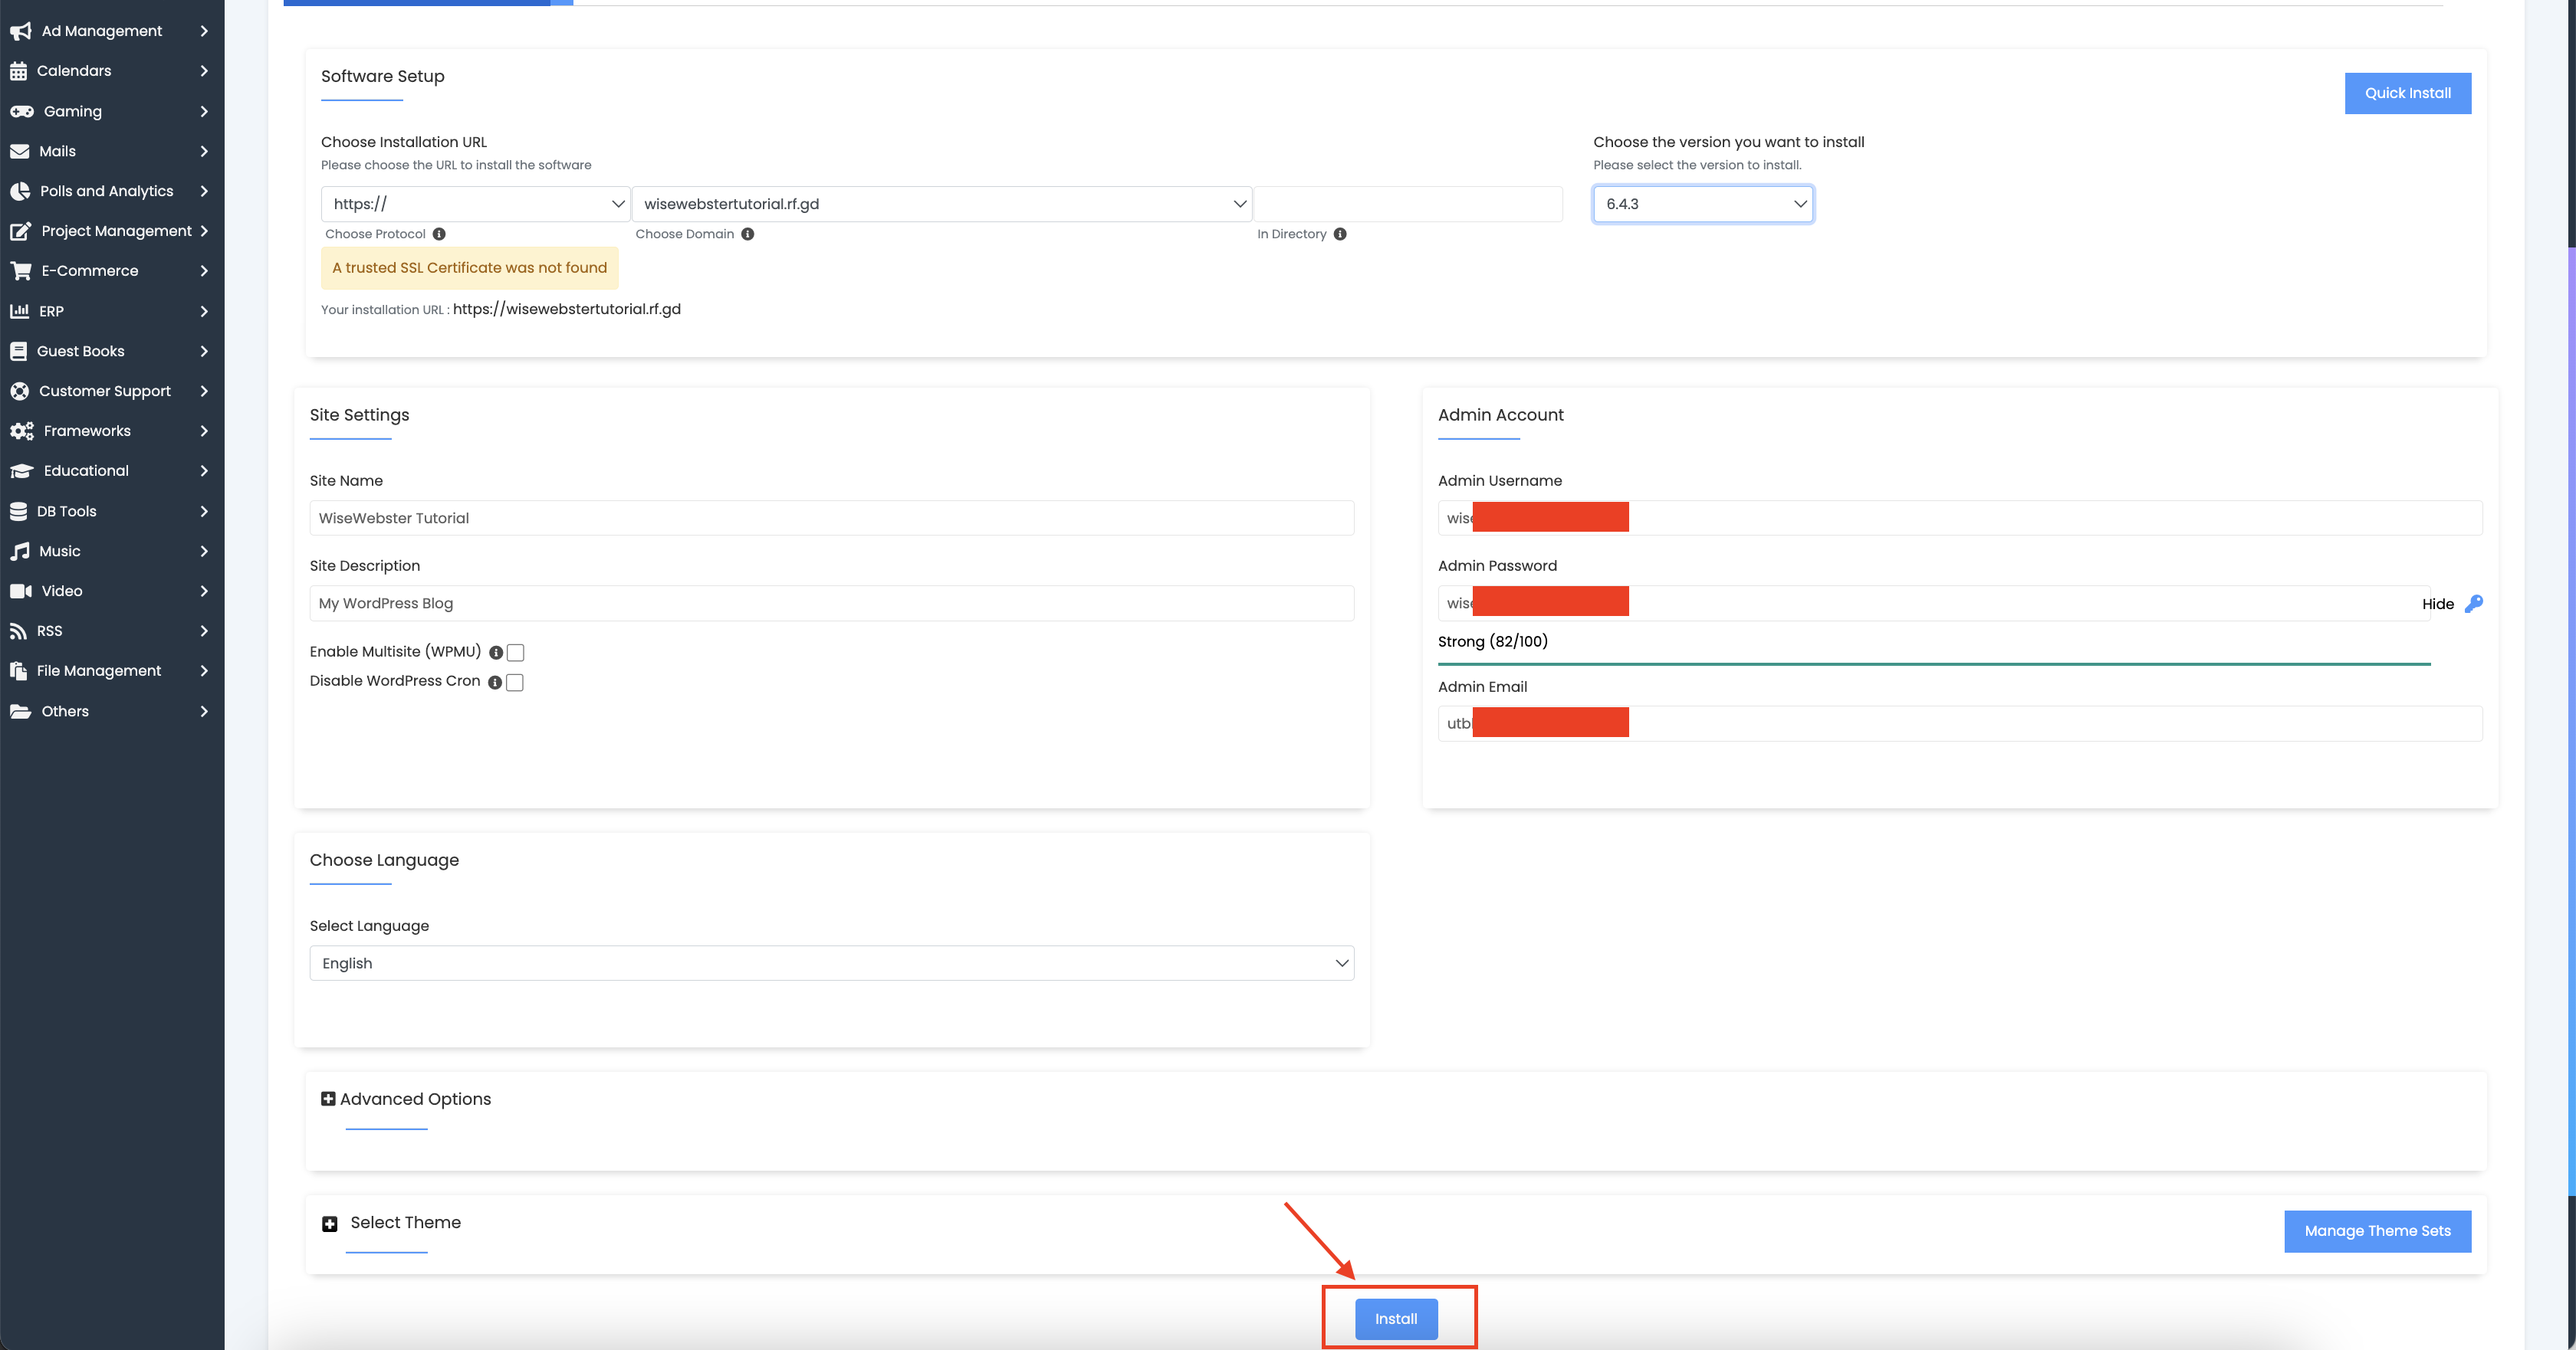The width and height of the screenshot is (2576, 1350).
Task: Click the In Directory info icon
Action: [x=1340, y=234]
